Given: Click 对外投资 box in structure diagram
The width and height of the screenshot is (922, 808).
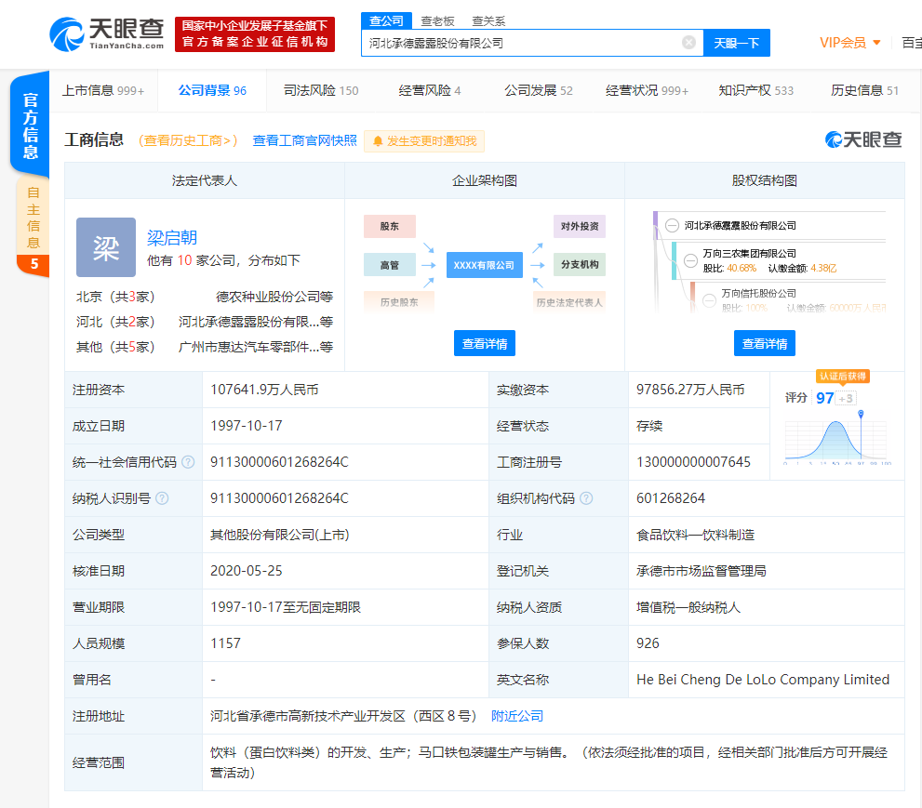Looking at the screenshot, I should [x=580, y=226].
